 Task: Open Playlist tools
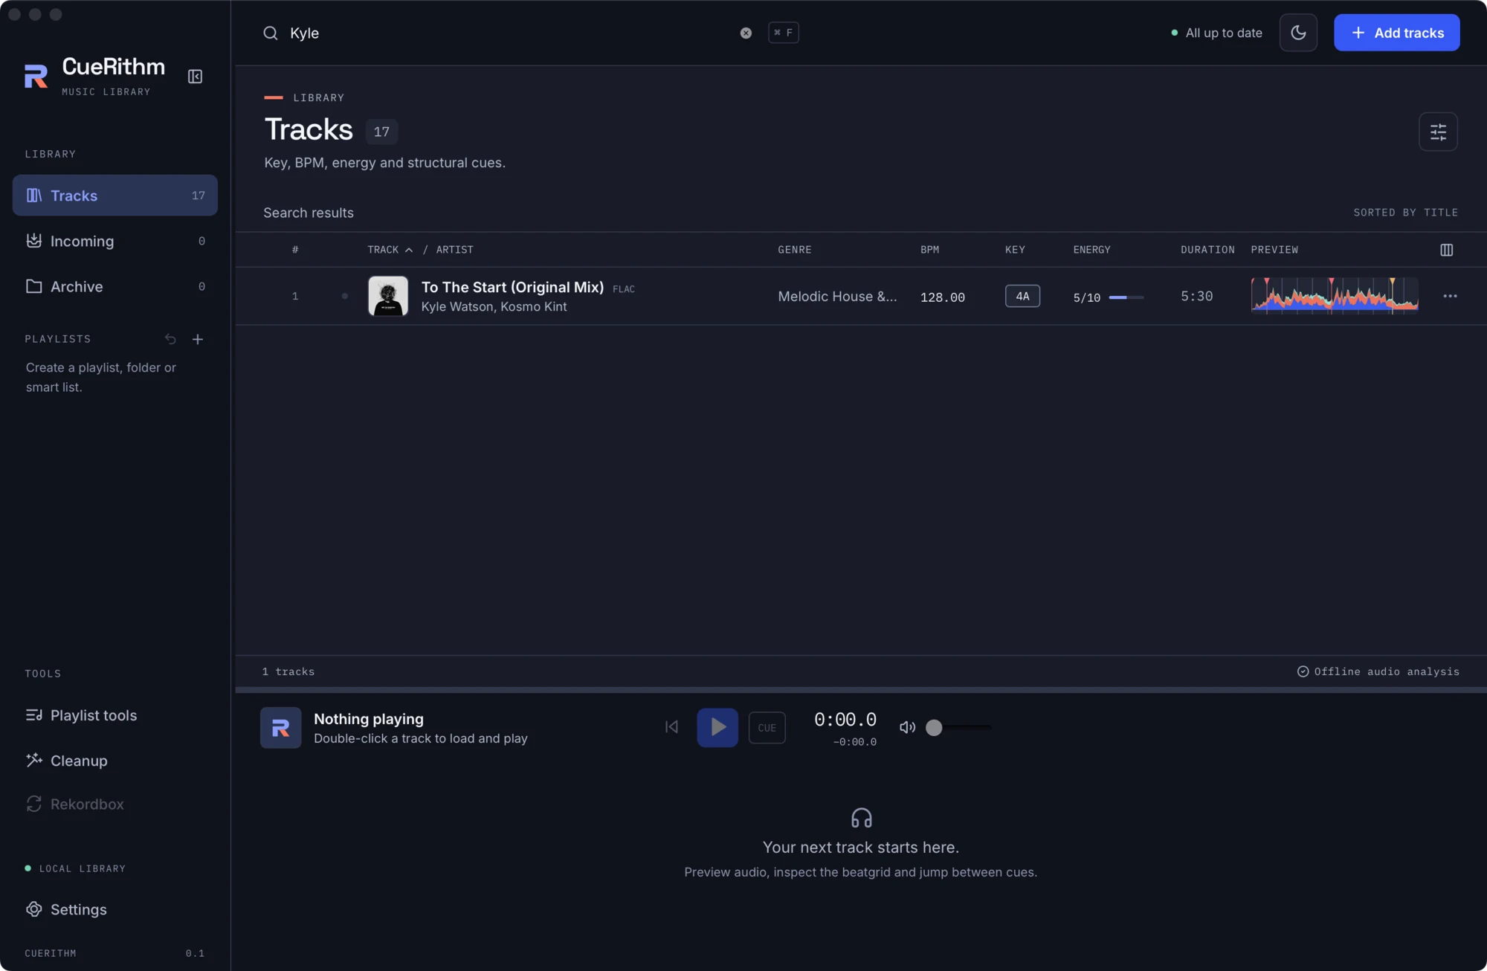(115, 715)
